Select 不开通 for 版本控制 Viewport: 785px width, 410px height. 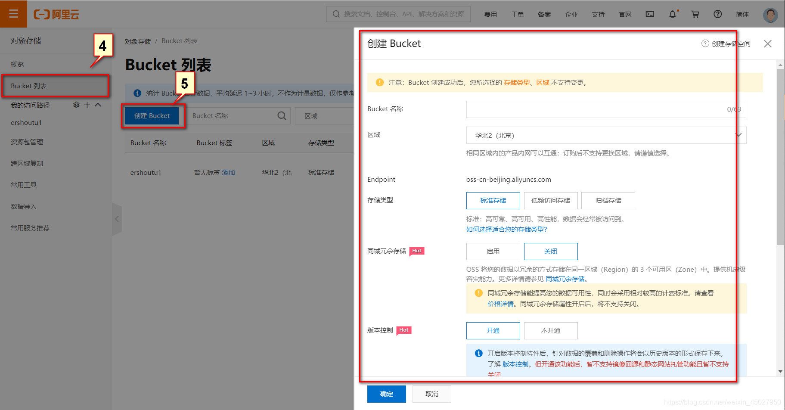(551, 331)
